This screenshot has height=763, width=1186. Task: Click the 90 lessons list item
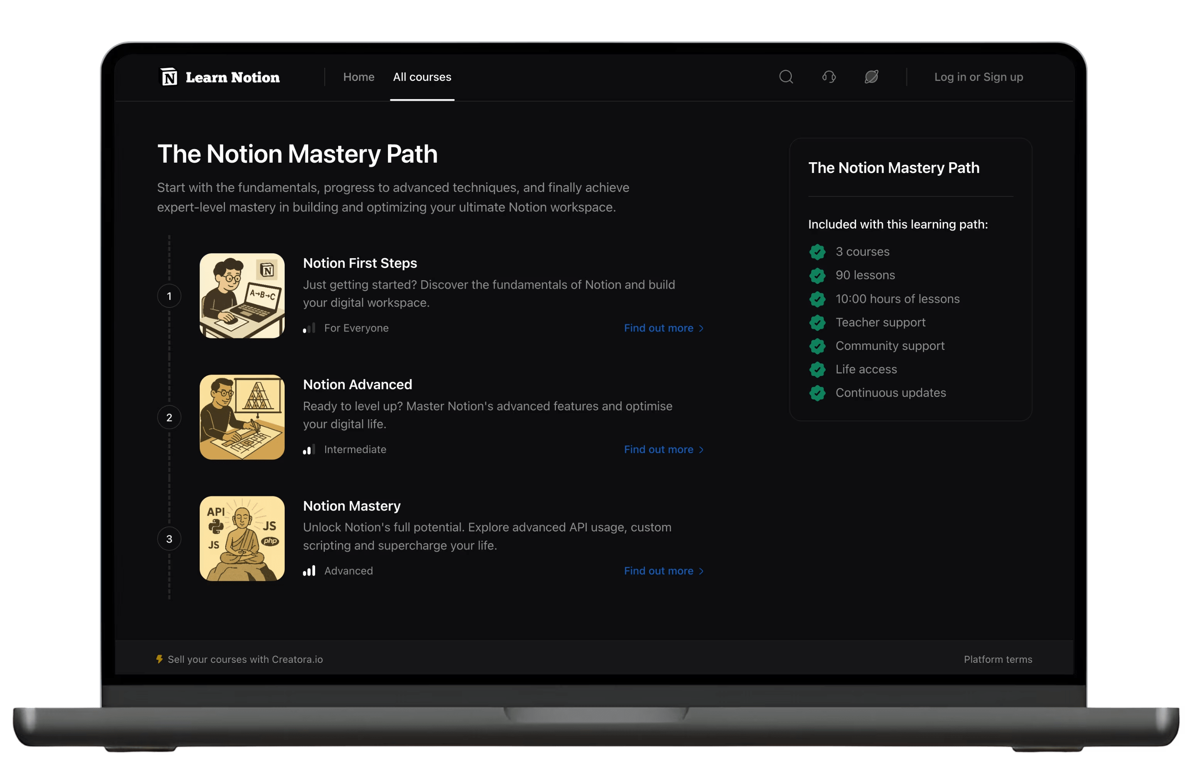tap(865, 275)
